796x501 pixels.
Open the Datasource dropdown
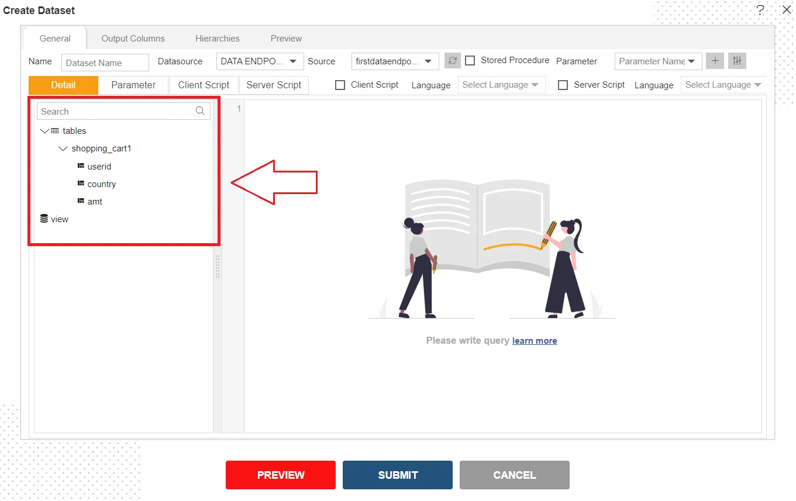click(x=260, y=61)
